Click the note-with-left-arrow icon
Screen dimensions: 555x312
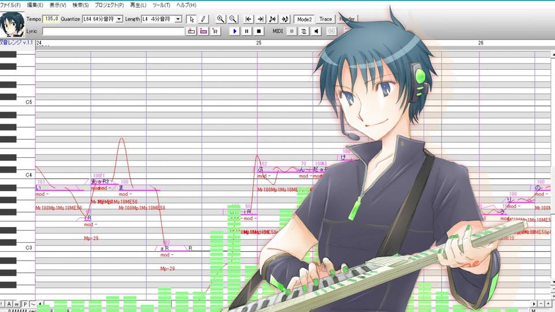tap(272, 19)
